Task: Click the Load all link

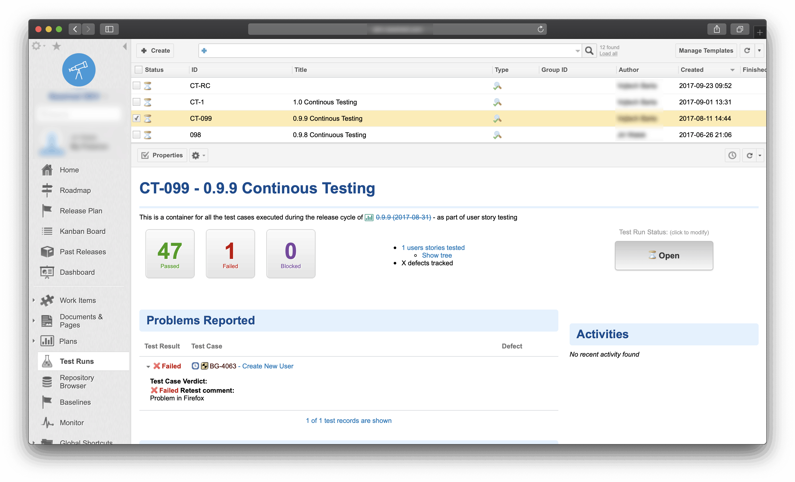Action: click(608, 54)
